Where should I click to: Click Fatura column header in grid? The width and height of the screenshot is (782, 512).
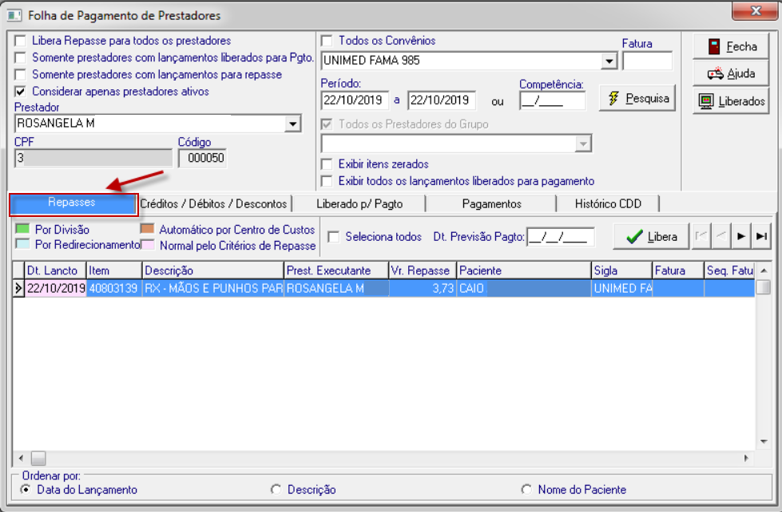coord(678,271)
